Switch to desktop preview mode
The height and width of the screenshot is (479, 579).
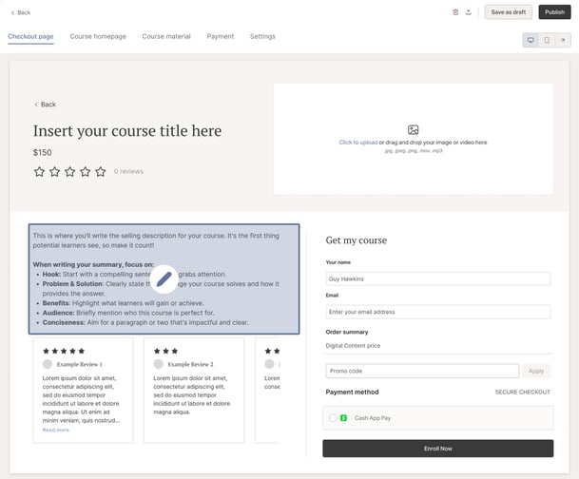531,40
